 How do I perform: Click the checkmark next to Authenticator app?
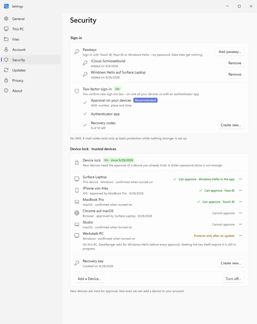85,114
